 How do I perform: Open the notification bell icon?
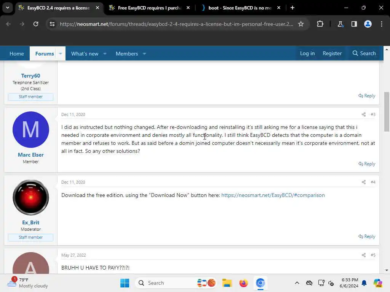(364, 283)
